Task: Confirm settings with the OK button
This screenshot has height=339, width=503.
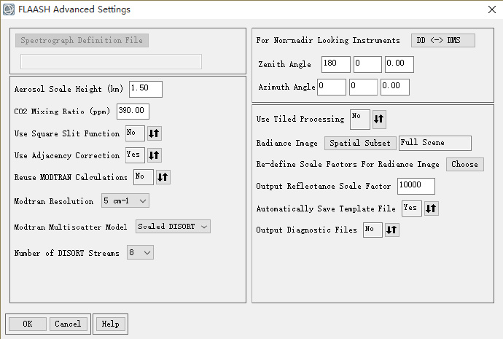Action: 28,324
